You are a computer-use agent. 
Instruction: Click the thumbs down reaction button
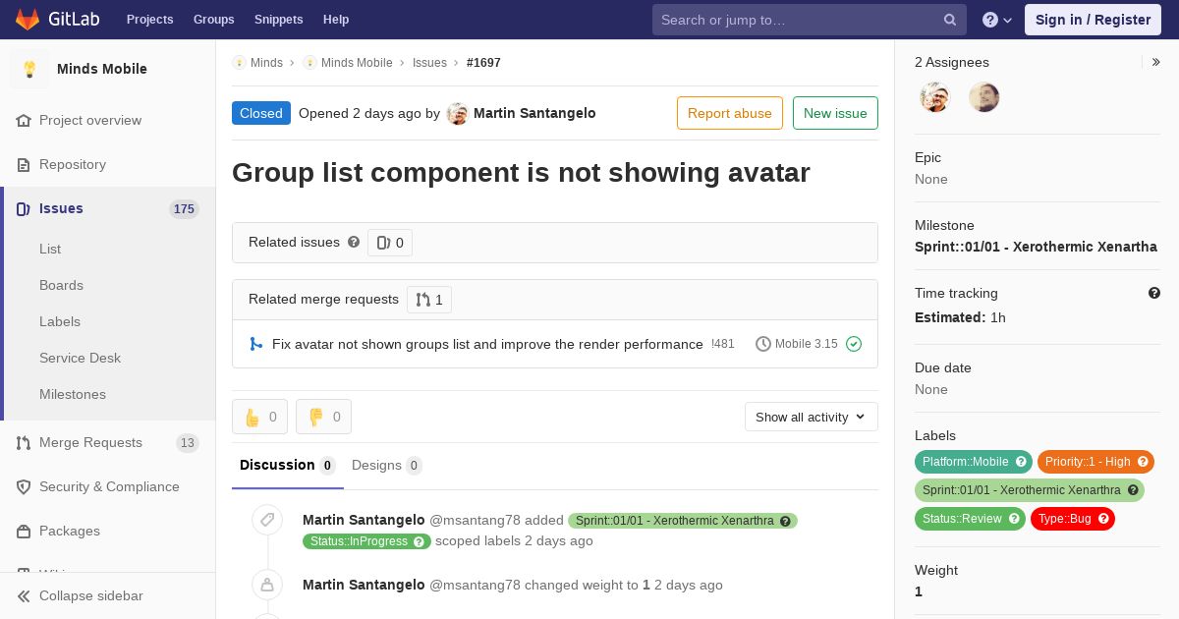(x=323, y=417)
